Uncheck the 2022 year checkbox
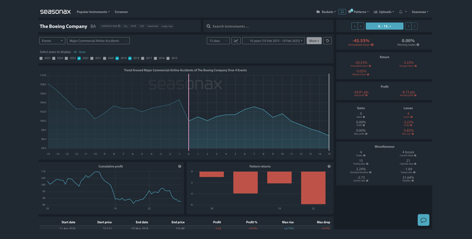Image resolution: width=472 pixels, height=239 pixels. pyautogui.click(x=79, y=58)
